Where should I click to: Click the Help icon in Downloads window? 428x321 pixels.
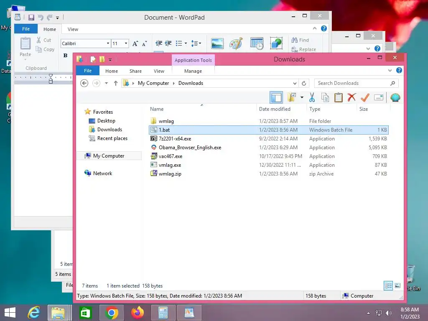tap(399, 70)
